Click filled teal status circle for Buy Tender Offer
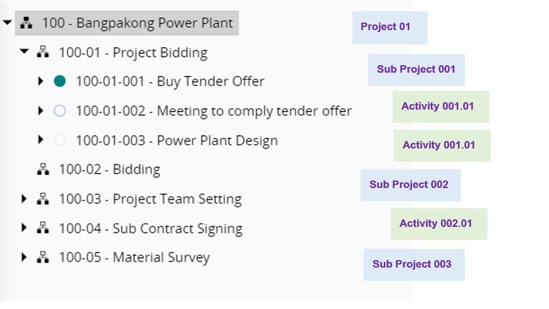Screen dimensions: 549x309 (60, 81)
